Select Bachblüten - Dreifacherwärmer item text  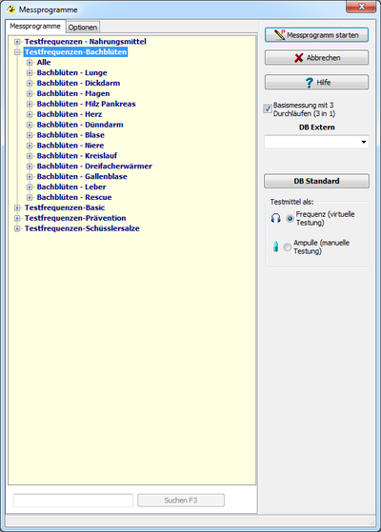click(x=94, y=167)
